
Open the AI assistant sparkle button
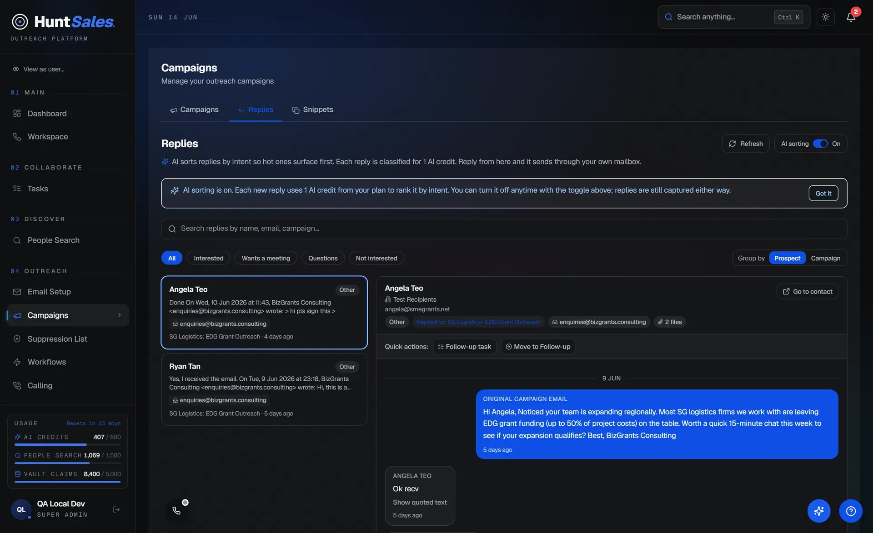tap(819, 511)
